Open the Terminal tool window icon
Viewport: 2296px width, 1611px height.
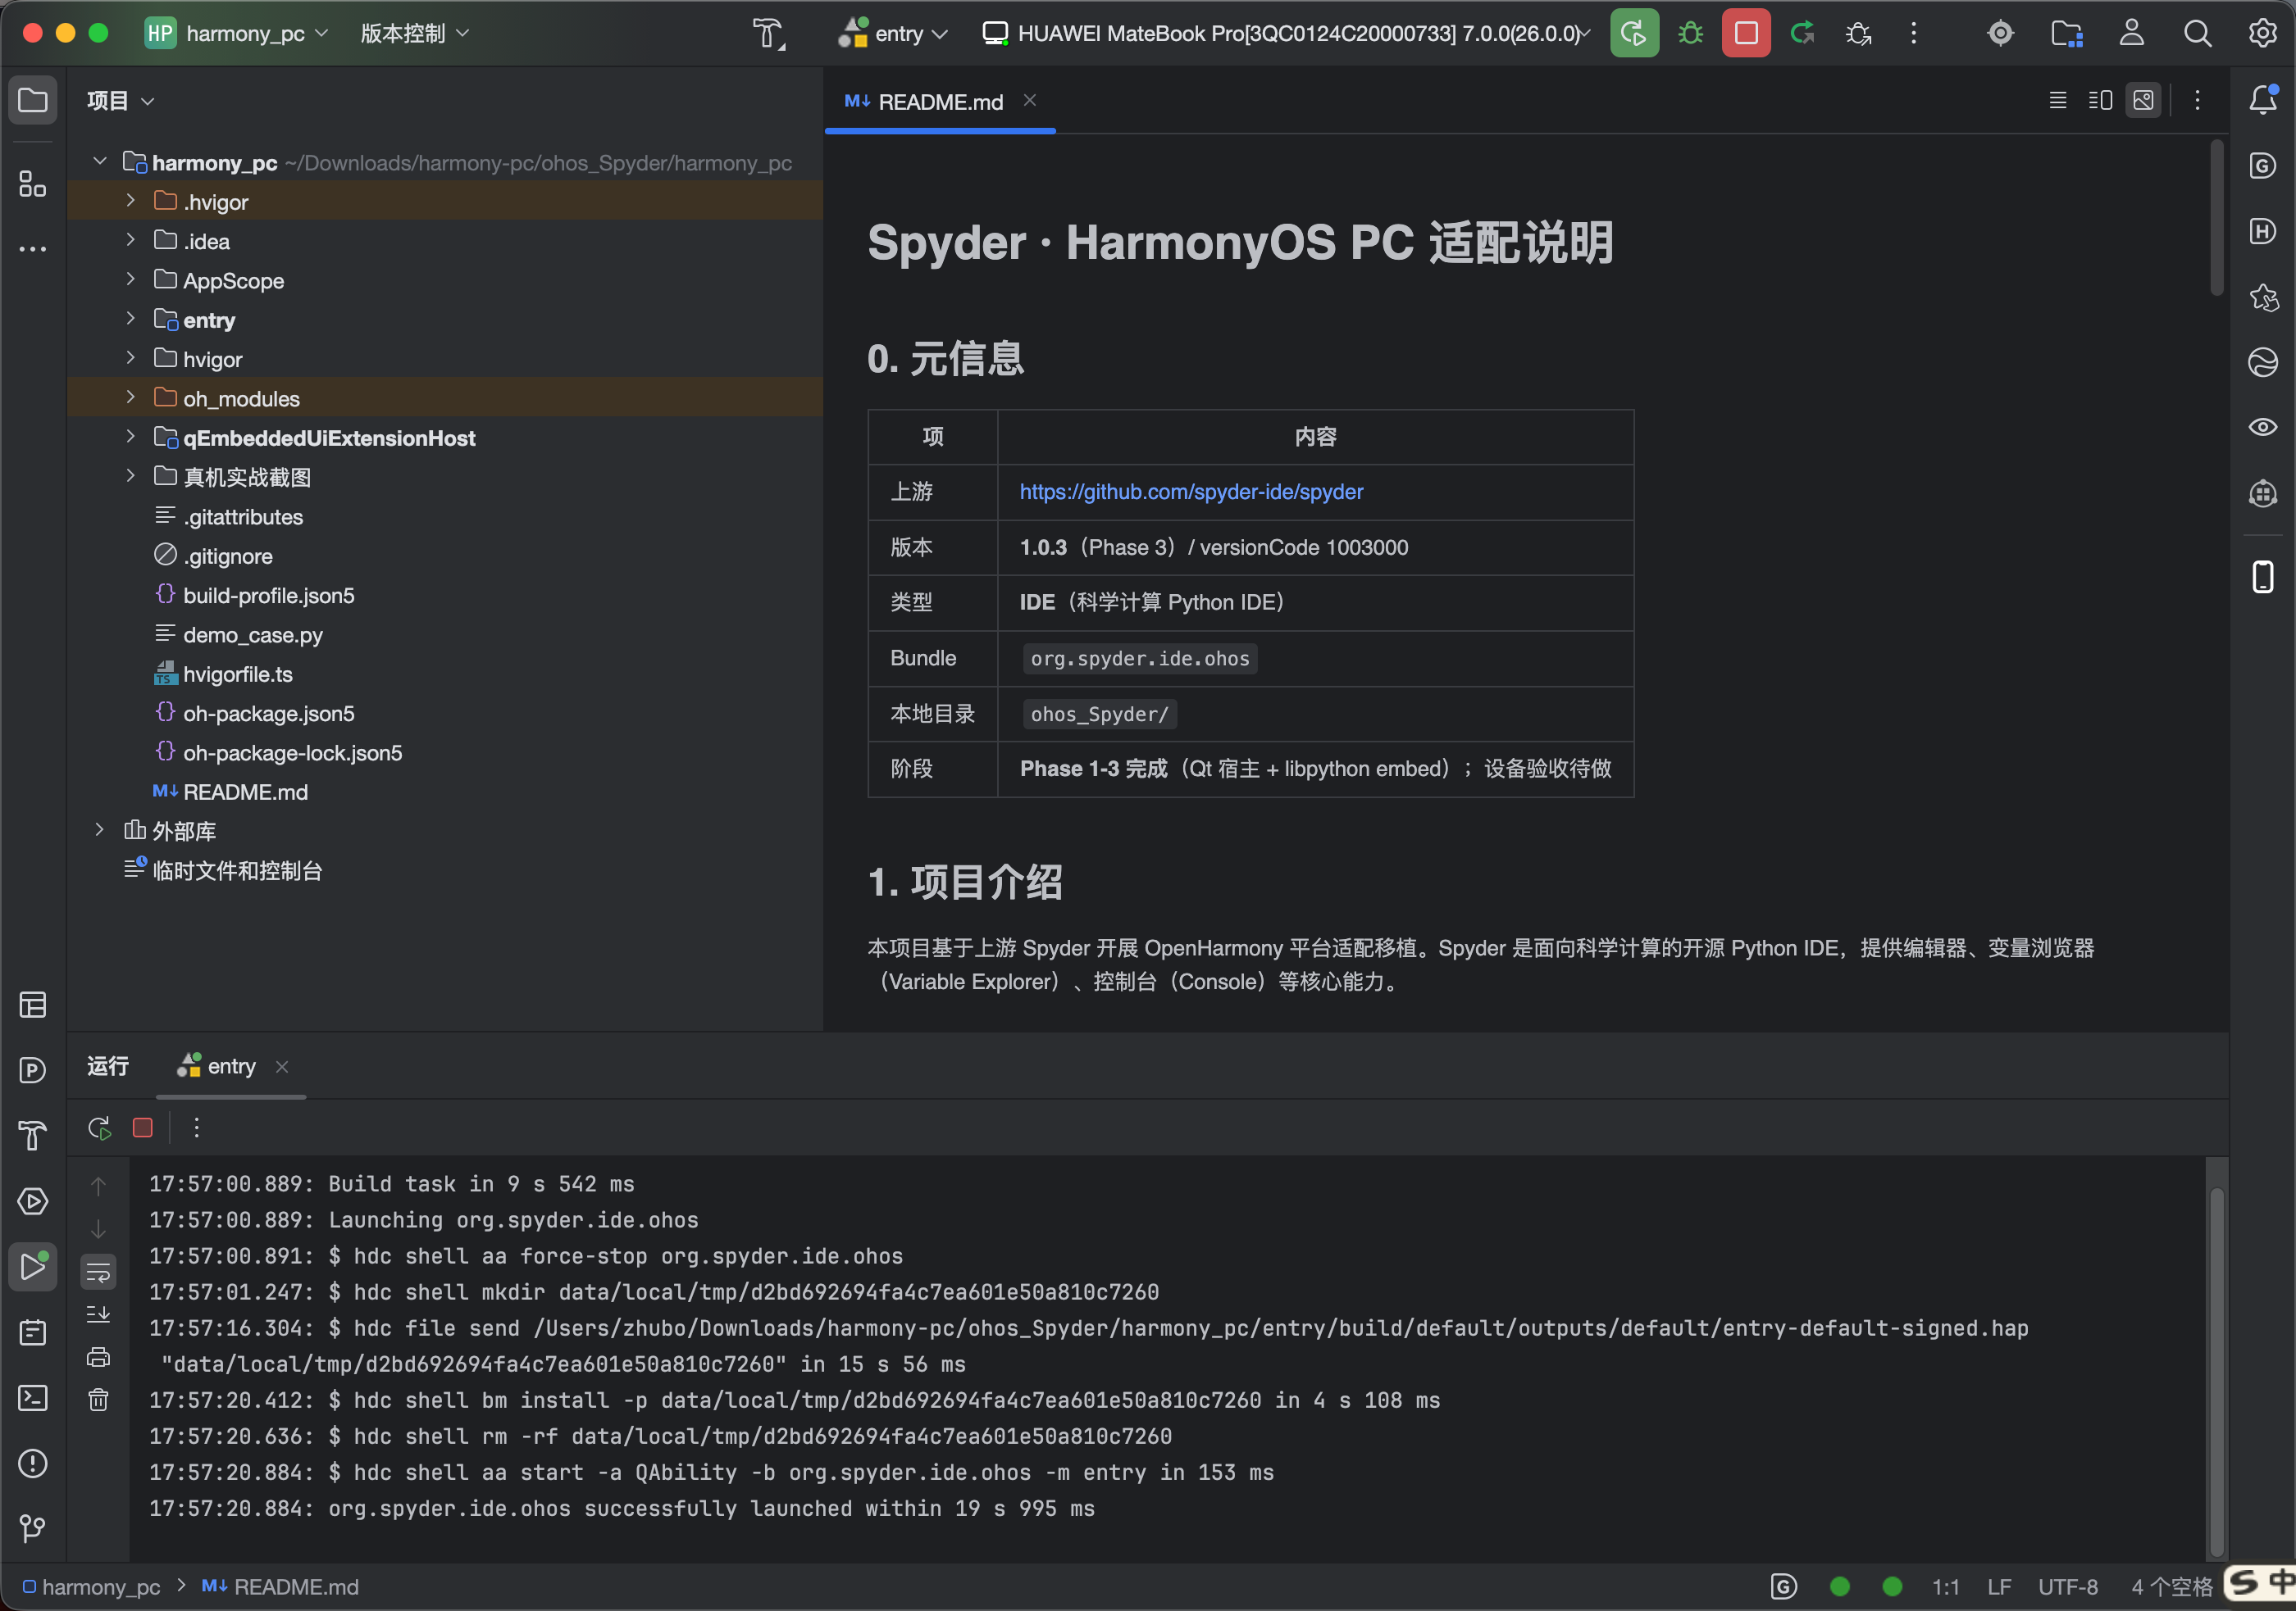pos(32,1398)
